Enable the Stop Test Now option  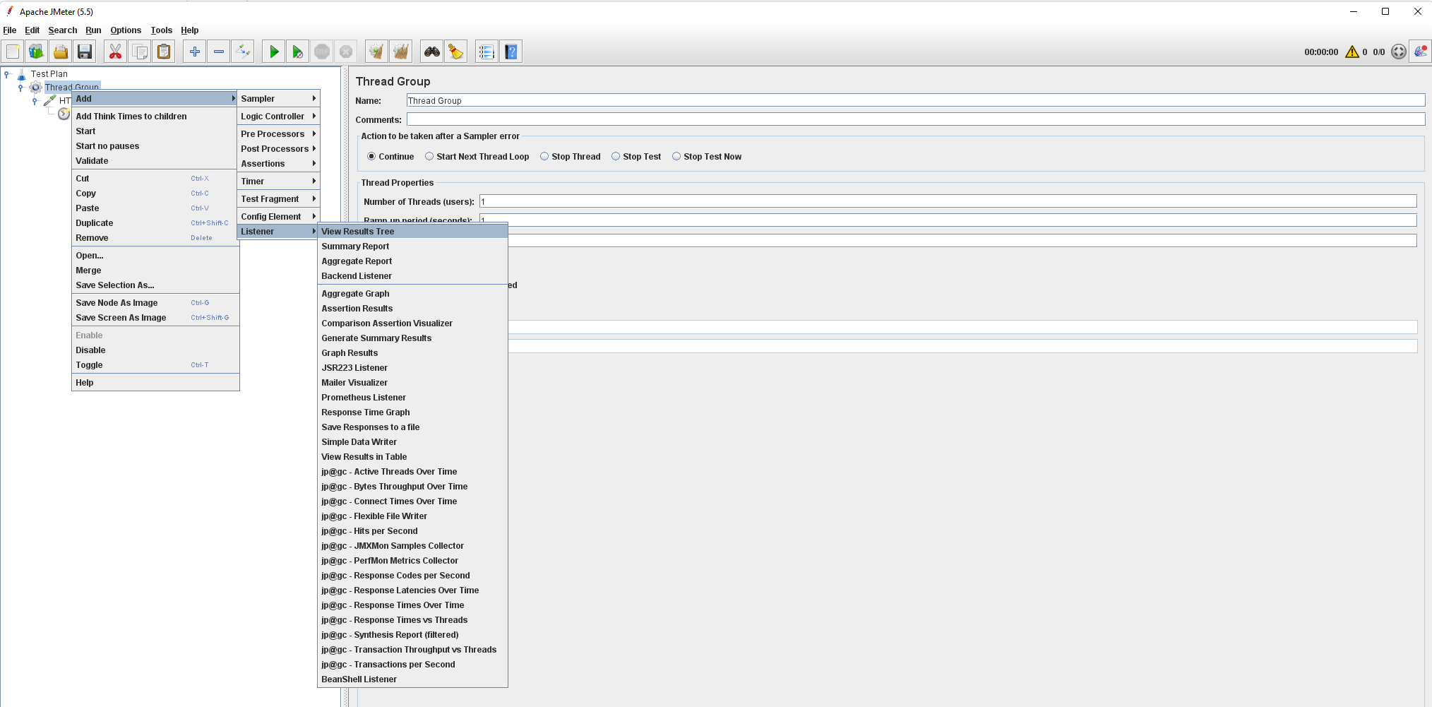point(676,156)
